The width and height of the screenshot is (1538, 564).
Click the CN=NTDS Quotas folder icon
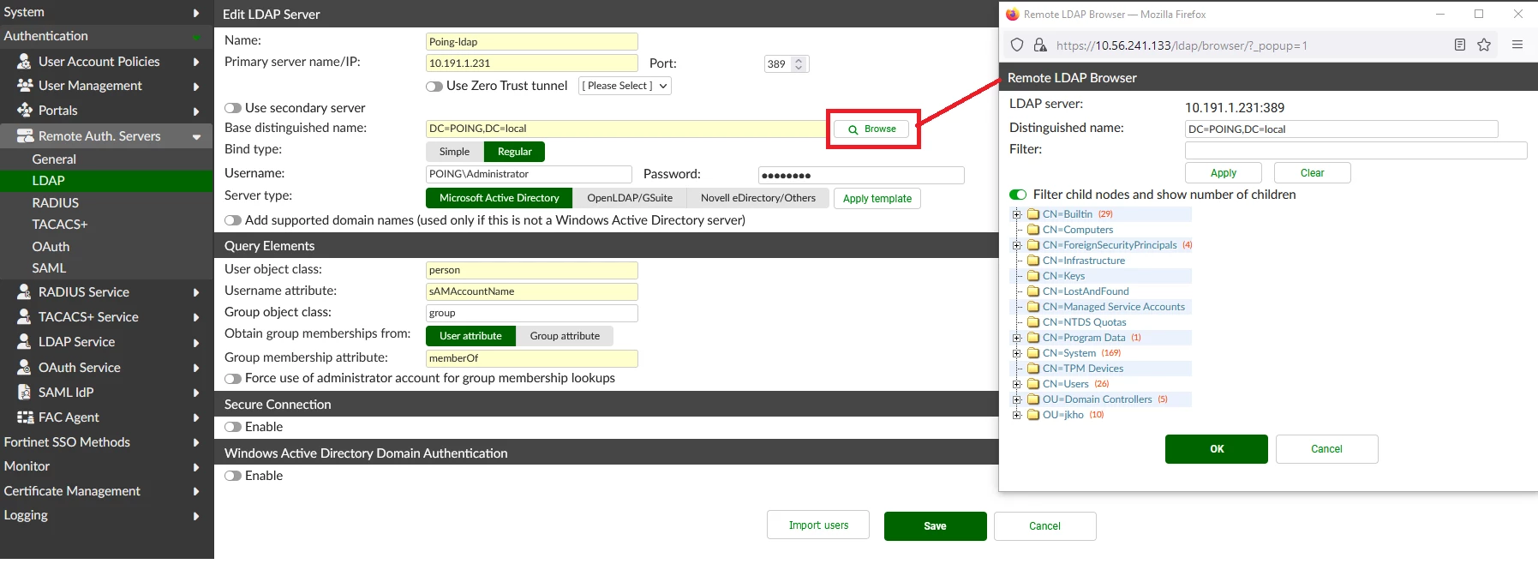pos(1033,322)
